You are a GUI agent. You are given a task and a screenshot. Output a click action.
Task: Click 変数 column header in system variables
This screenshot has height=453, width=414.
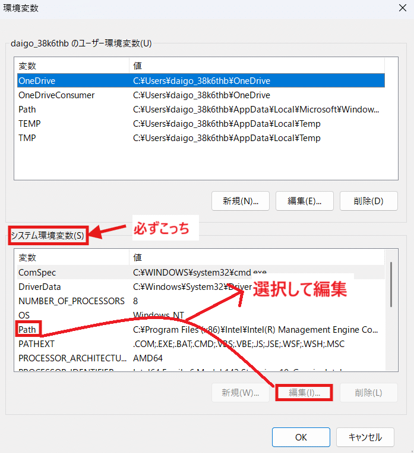click(x=73, y=257)
